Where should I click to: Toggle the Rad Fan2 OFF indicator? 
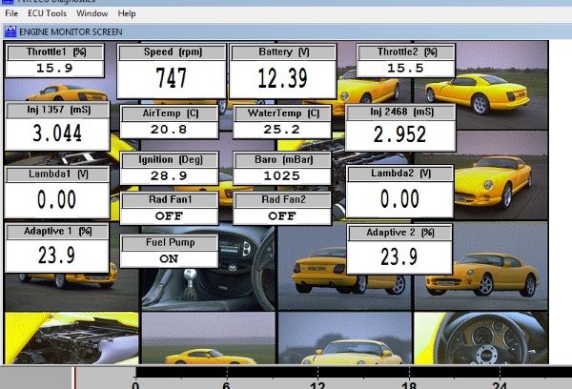point(281,215)
